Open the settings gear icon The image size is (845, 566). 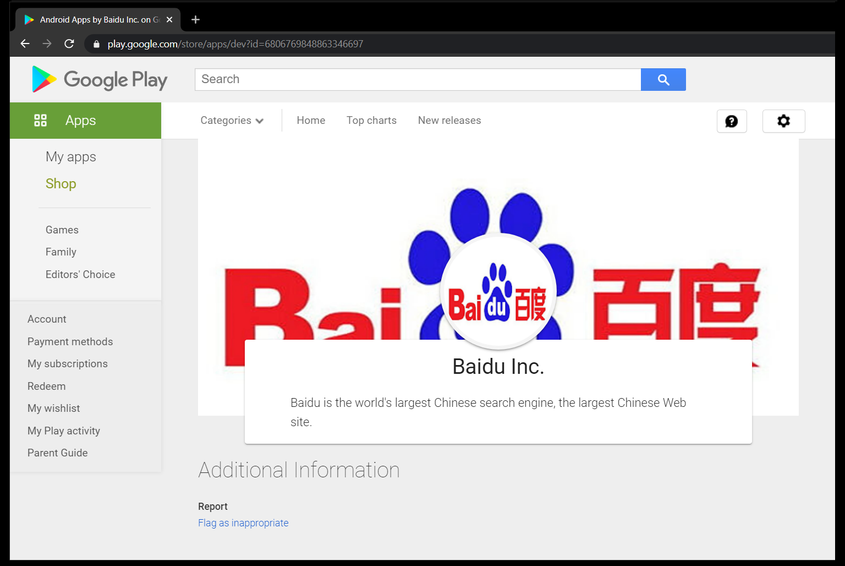783,121
